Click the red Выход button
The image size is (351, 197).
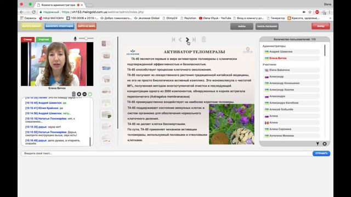pyautogui.click(x=320, y=26)
